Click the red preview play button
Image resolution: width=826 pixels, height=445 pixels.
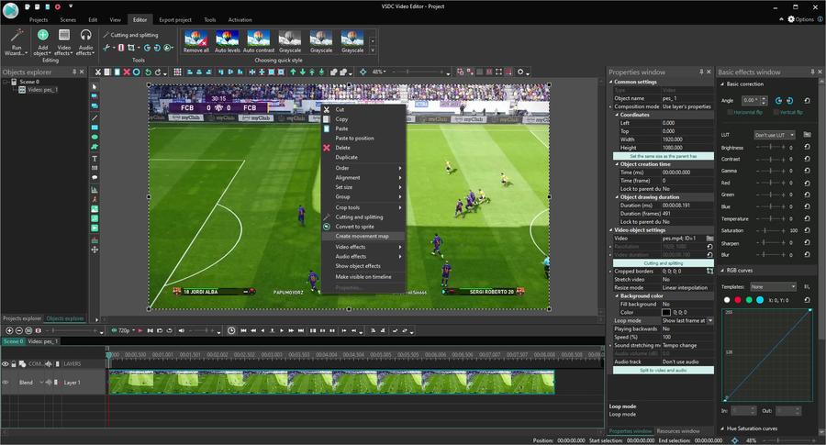click(x=140, y=330)
